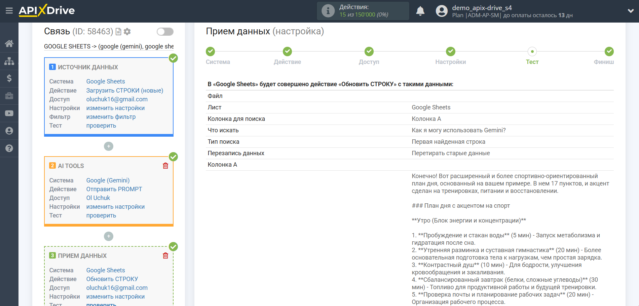Image resolution: width=639 pixels, height=306 pixels.
Task: Click the Доступ step marker in the progress bar
Action: click(x=369, y=52)
